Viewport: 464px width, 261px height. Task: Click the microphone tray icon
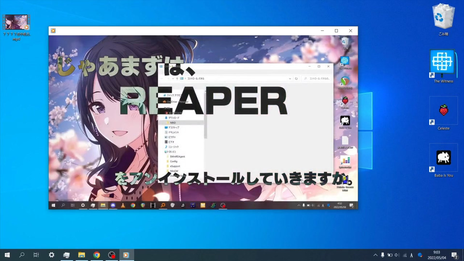(383, 255)
